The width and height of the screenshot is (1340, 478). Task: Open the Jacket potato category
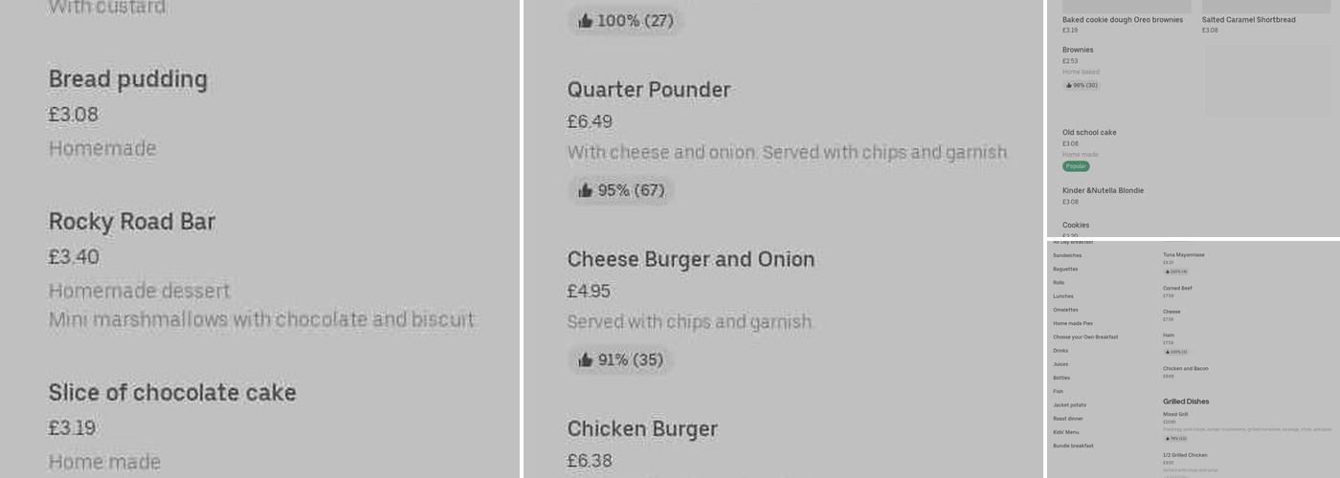[x=1069, y=405]
